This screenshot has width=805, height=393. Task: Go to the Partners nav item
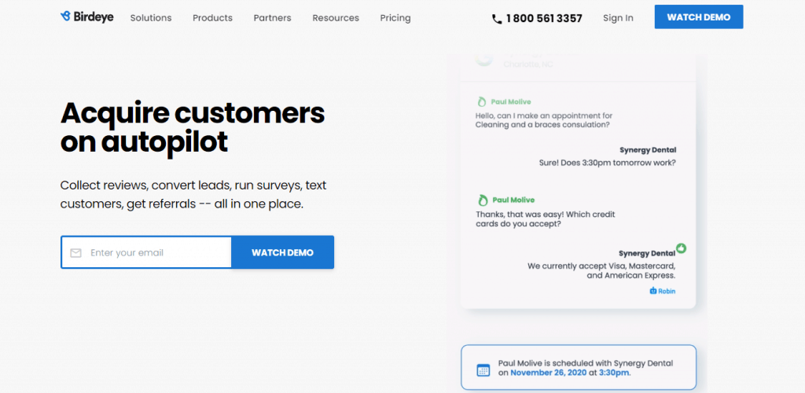click(272, 18)
